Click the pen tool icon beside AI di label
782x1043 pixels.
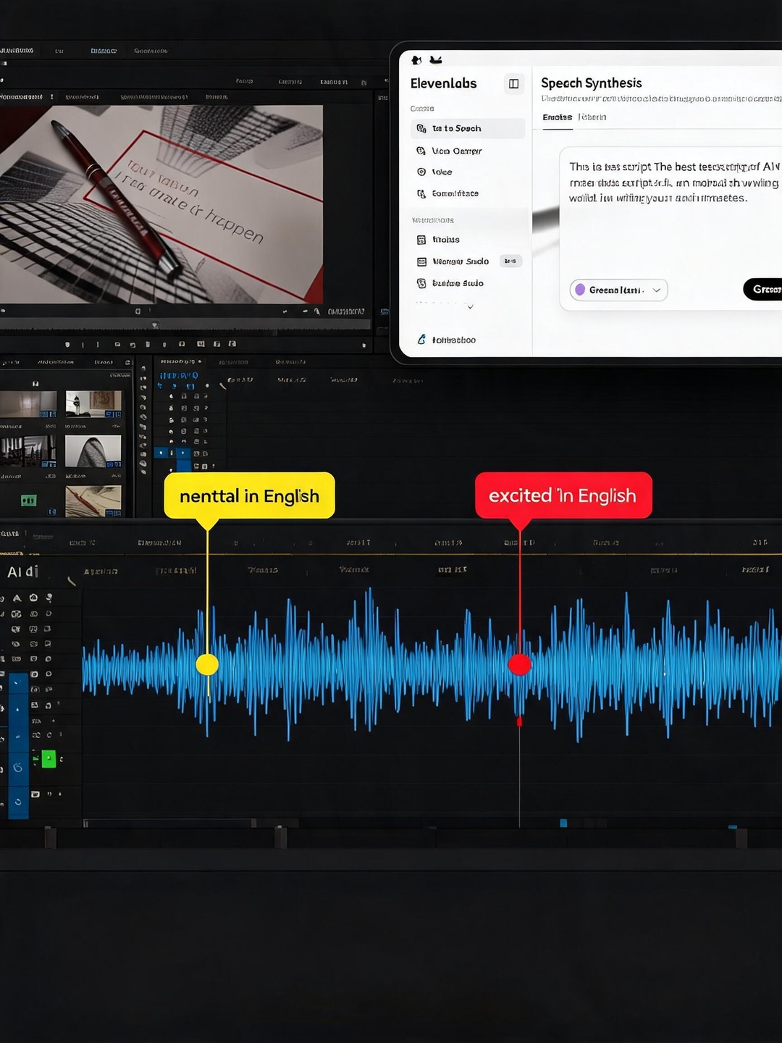pyautogui.click(x=71, y=581)
